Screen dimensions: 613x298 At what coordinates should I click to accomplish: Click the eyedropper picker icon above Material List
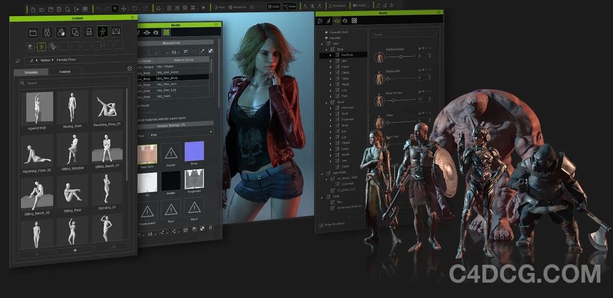(202, 51)
